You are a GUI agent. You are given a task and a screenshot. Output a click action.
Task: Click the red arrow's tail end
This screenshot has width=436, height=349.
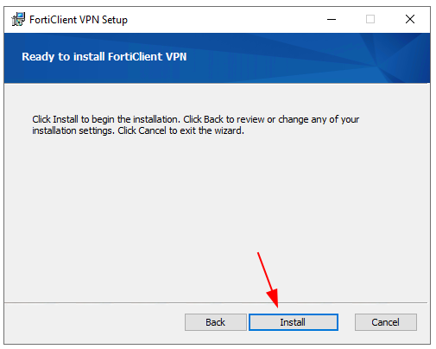(x=259, y=255)
